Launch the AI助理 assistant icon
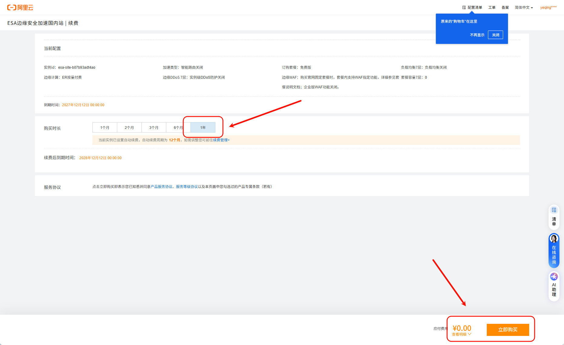564x345 pixels. click(554, 276)
